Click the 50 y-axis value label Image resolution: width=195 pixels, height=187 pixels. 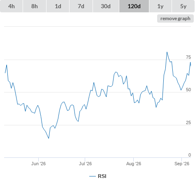point(188,90)
